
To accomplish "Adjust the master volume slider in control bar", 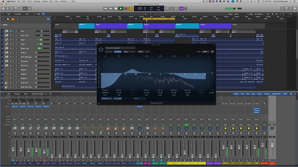I will (x=233, y=9).
